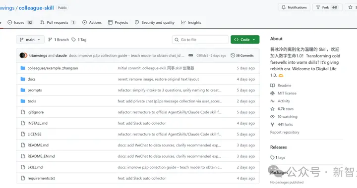Click file icon beside LICENSE
Viewport: 357px width, 188px height.
coord(23,134)
